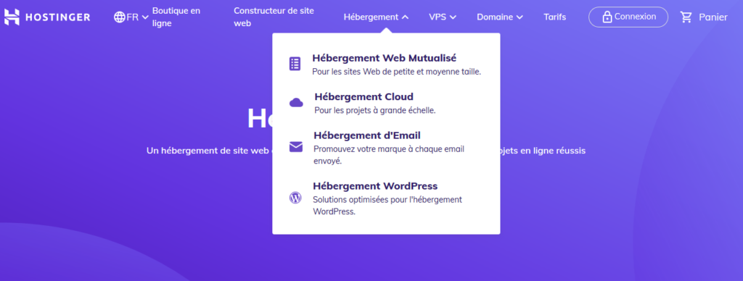Click text 'Solutions optimisées pour l'hébergement WordPress.'
Screen dimensions: 743x281
[387, 205]
